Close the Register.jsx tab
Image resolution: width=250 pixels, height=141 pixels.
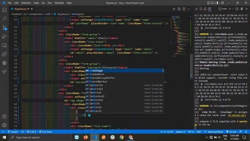[x=32, y=9]
